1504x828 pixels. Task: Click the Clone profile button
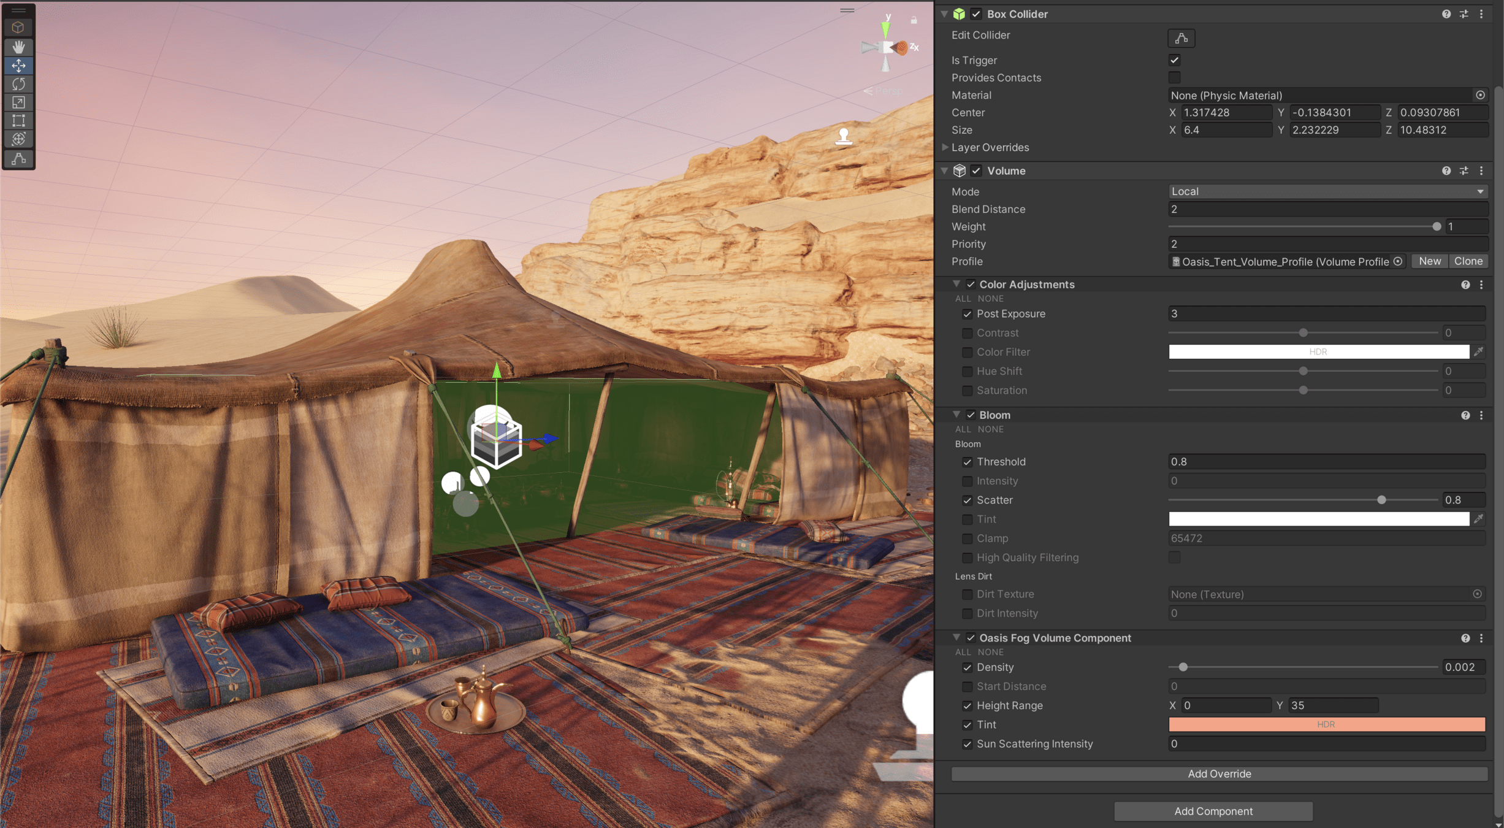pos(1468,261)
